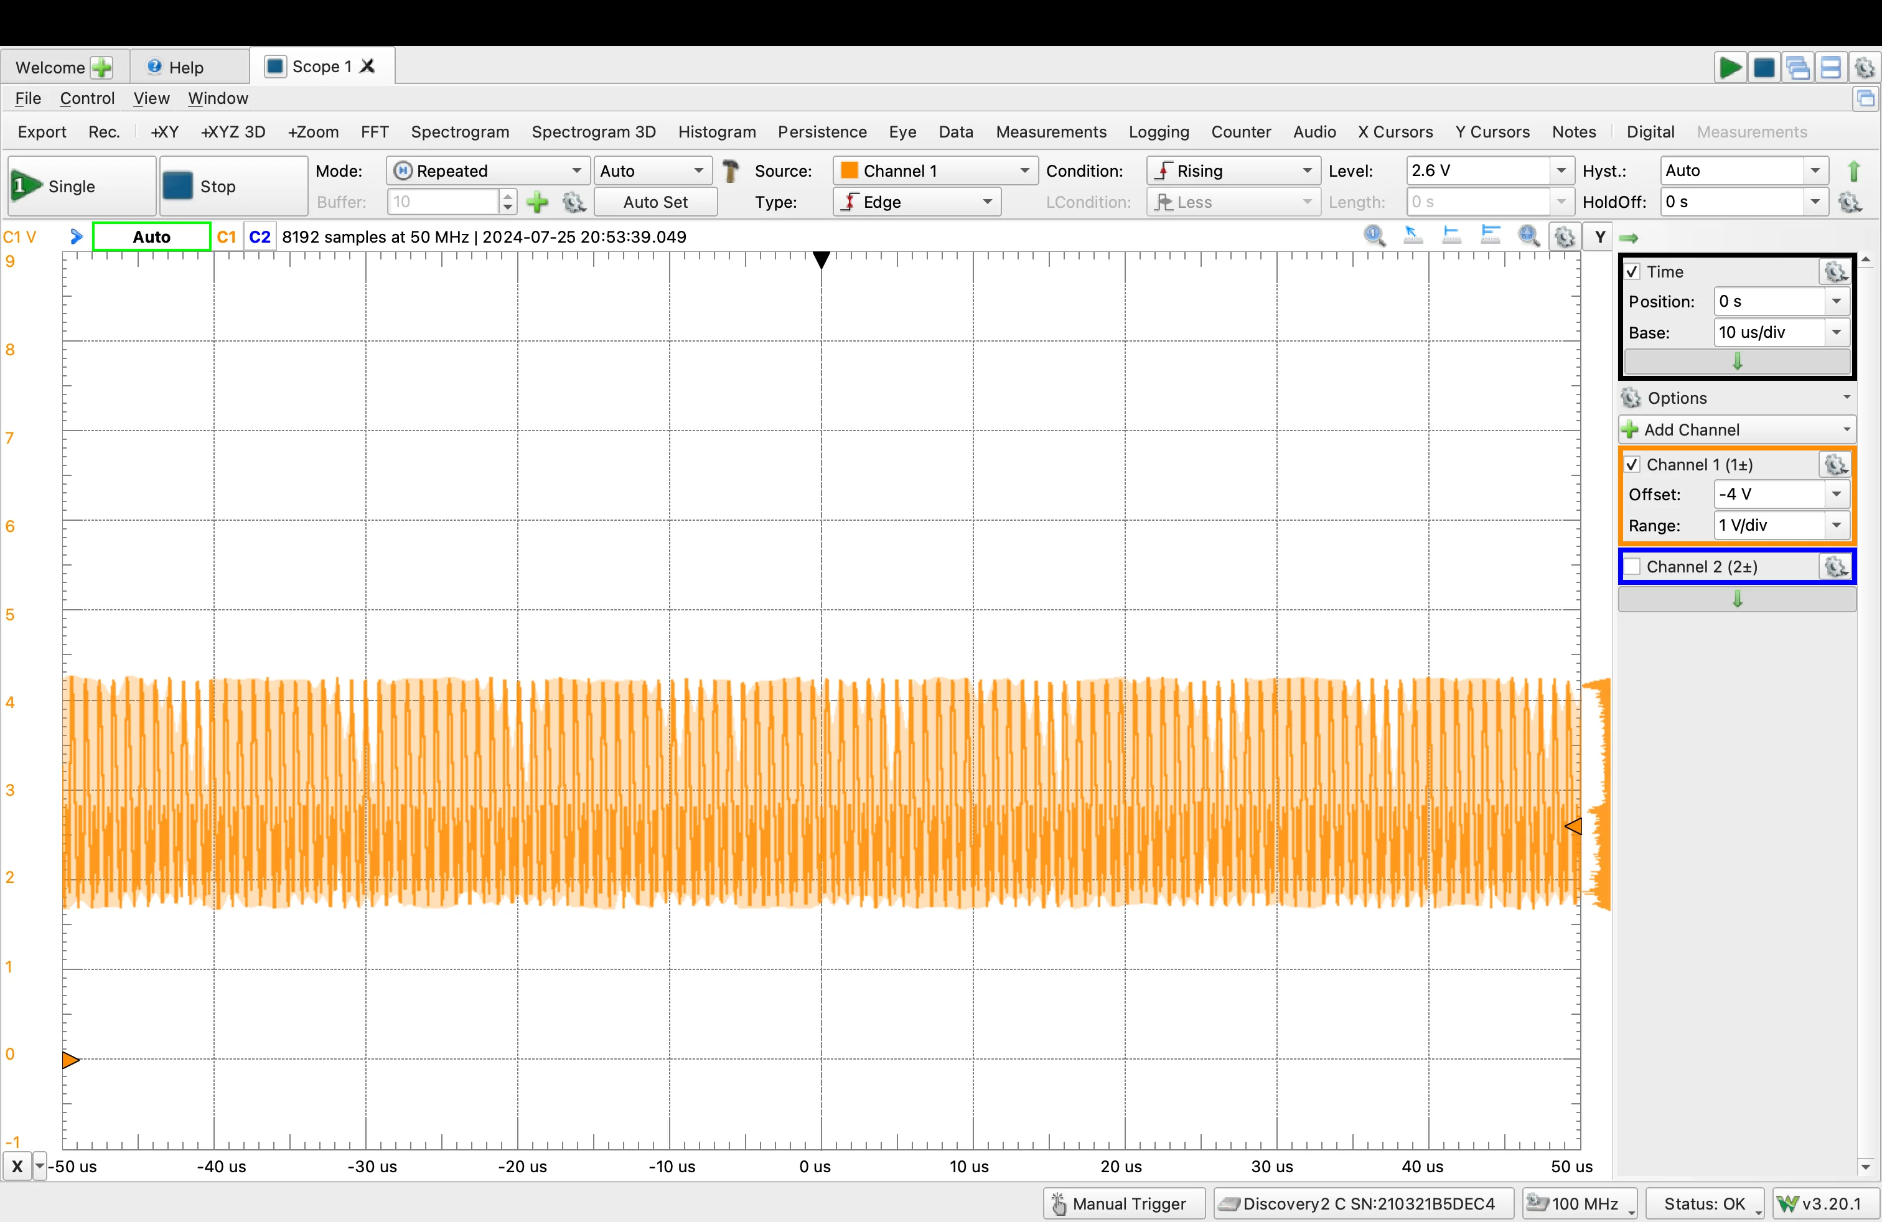Open the Condition Rising dropdown

point(1233,170)
